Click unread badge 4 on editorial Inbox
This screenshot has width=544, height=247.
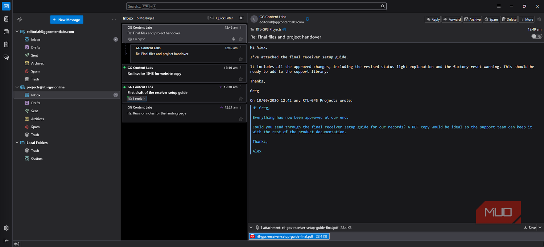click(116, 39)
